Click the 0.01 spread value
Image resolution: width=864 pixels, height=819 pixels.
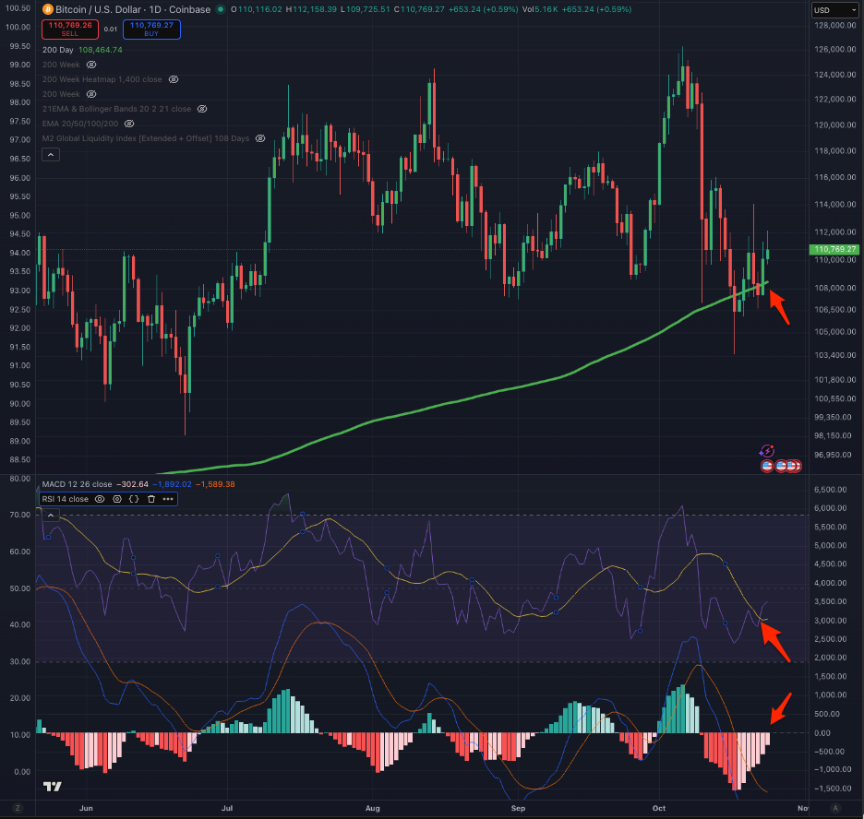click(111, 30)
